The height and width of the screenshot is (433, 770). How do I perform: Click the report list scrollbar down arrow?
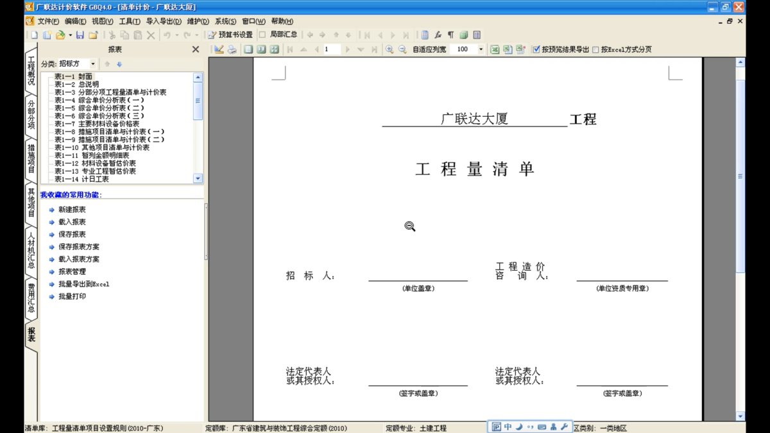[x=198, y=179]
